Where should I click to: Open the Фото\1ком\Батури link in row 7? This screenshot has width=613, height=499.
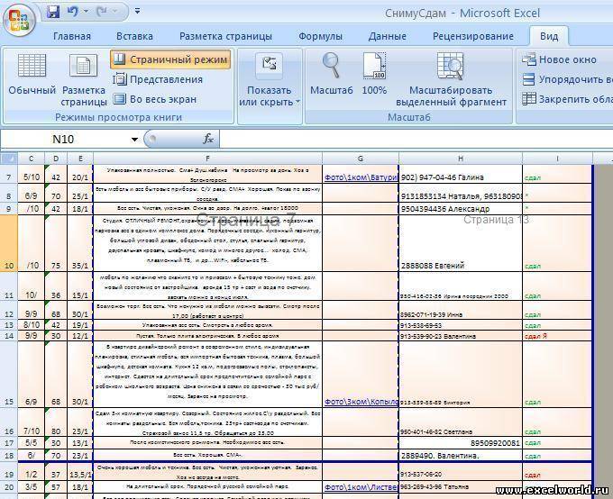tap(361, 177)
